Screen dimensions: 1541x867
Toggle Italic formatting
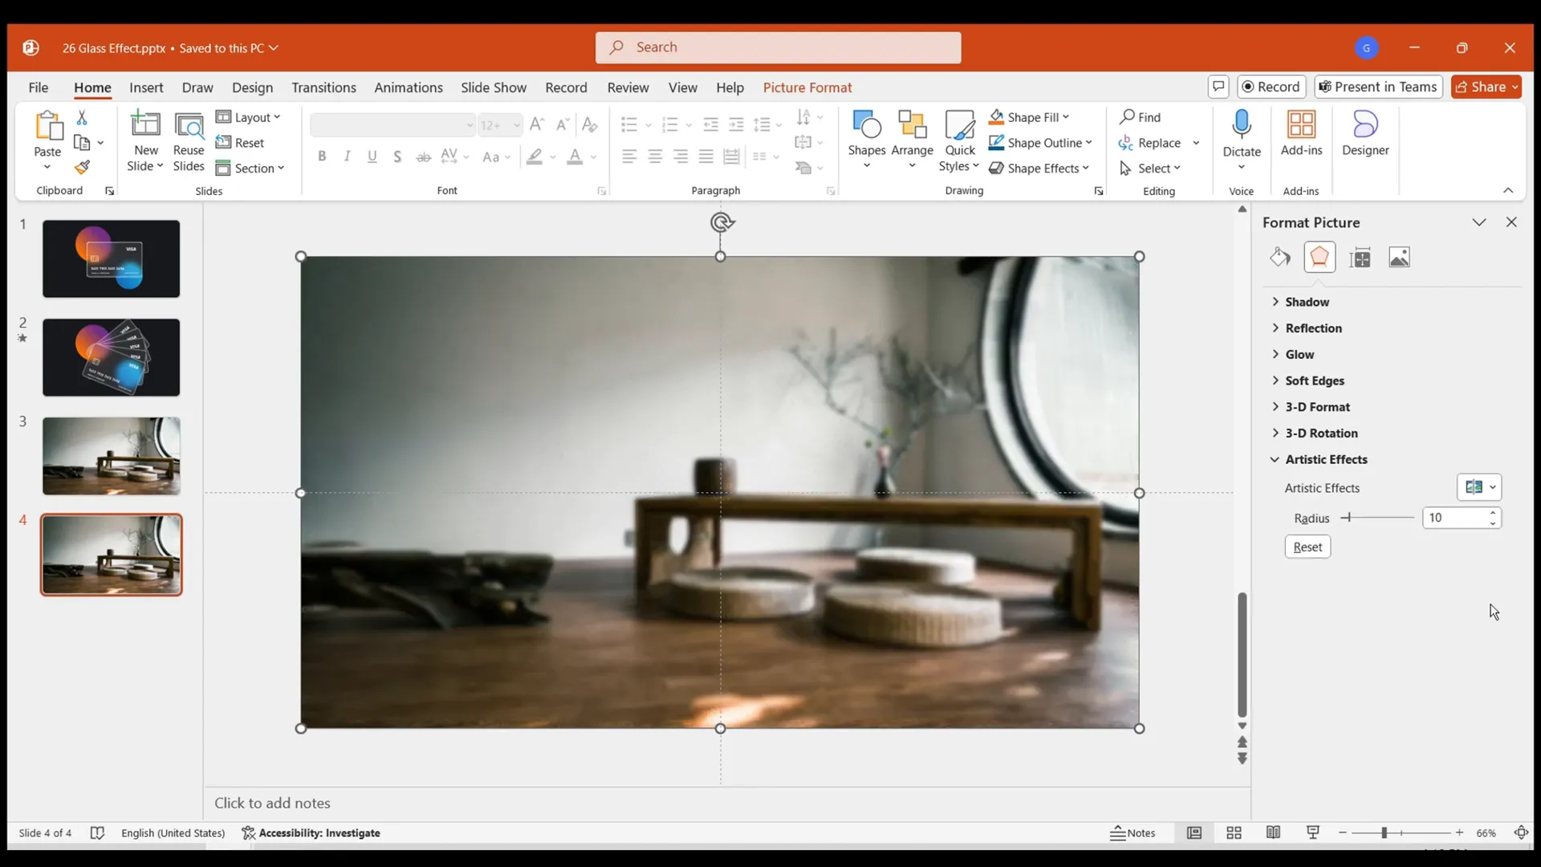click(347, 157)
